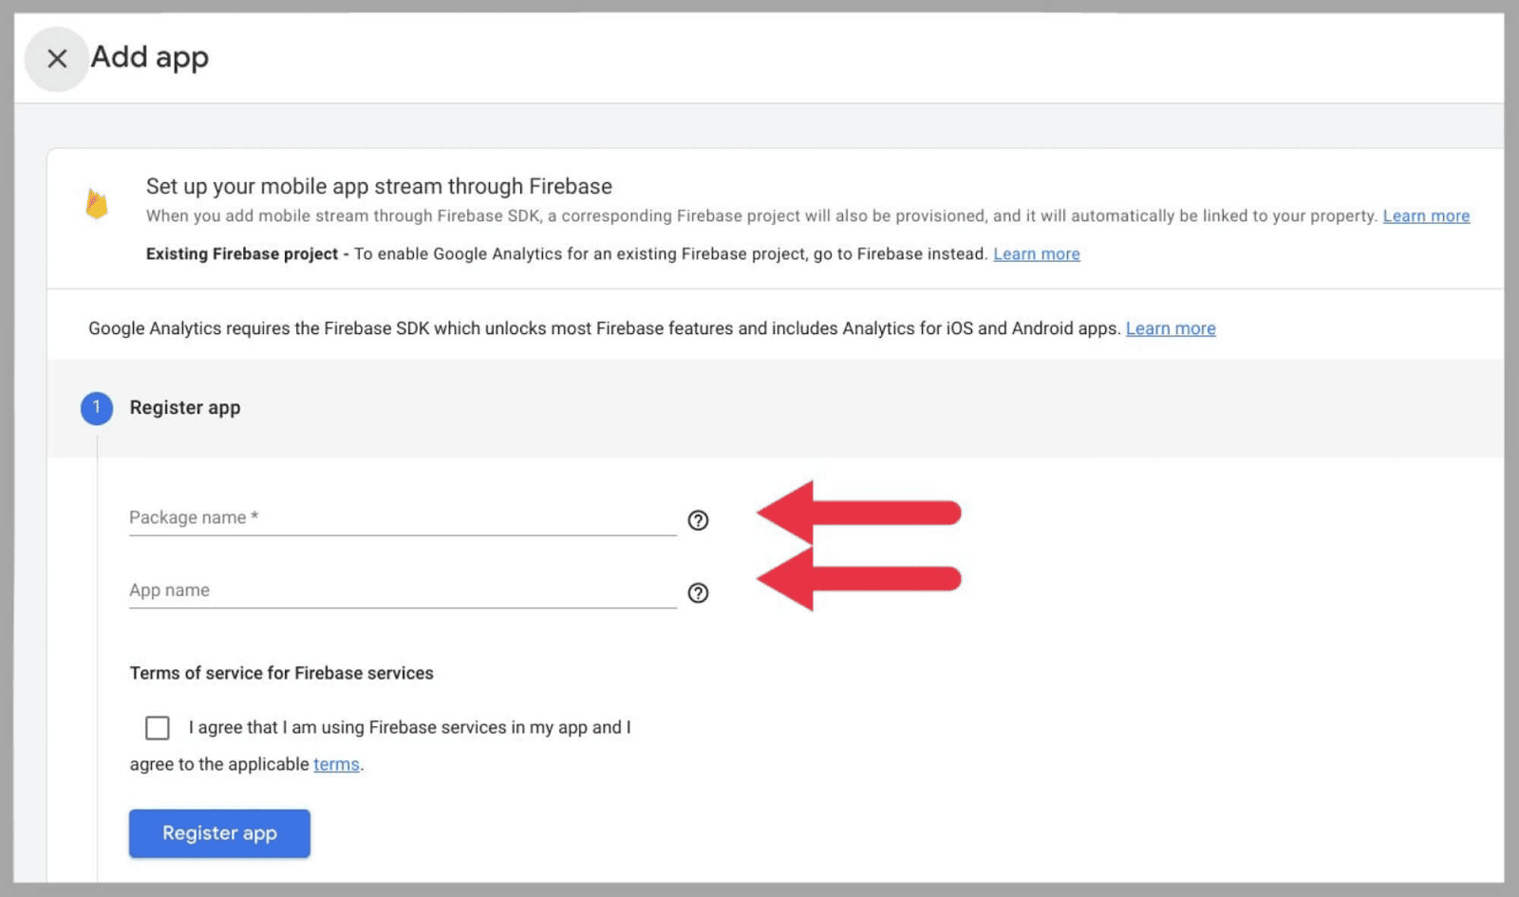The image size is (1519, 897).
Task: Click the Firebase flame logo
Action: tap(97, 203)
